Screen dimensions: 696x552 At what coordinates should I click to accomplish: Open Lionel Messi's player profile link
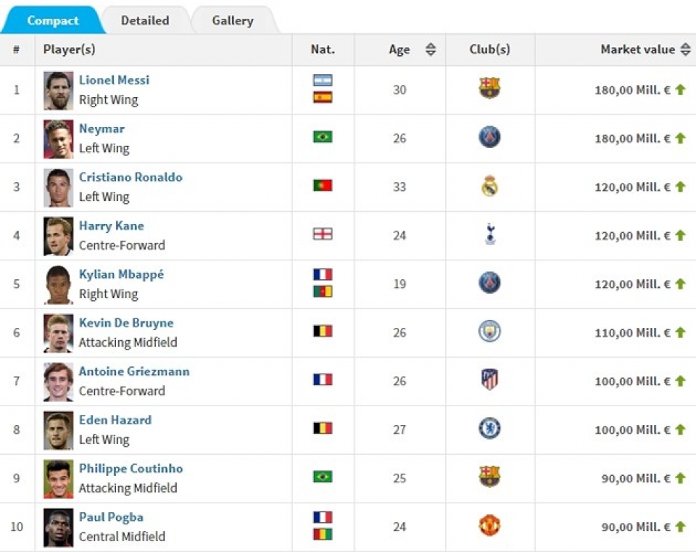114,80
